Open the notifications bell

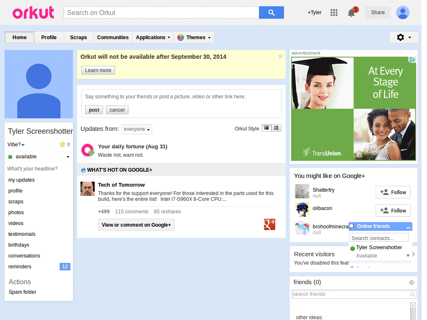pyautogui.click(x=352, y=12)
